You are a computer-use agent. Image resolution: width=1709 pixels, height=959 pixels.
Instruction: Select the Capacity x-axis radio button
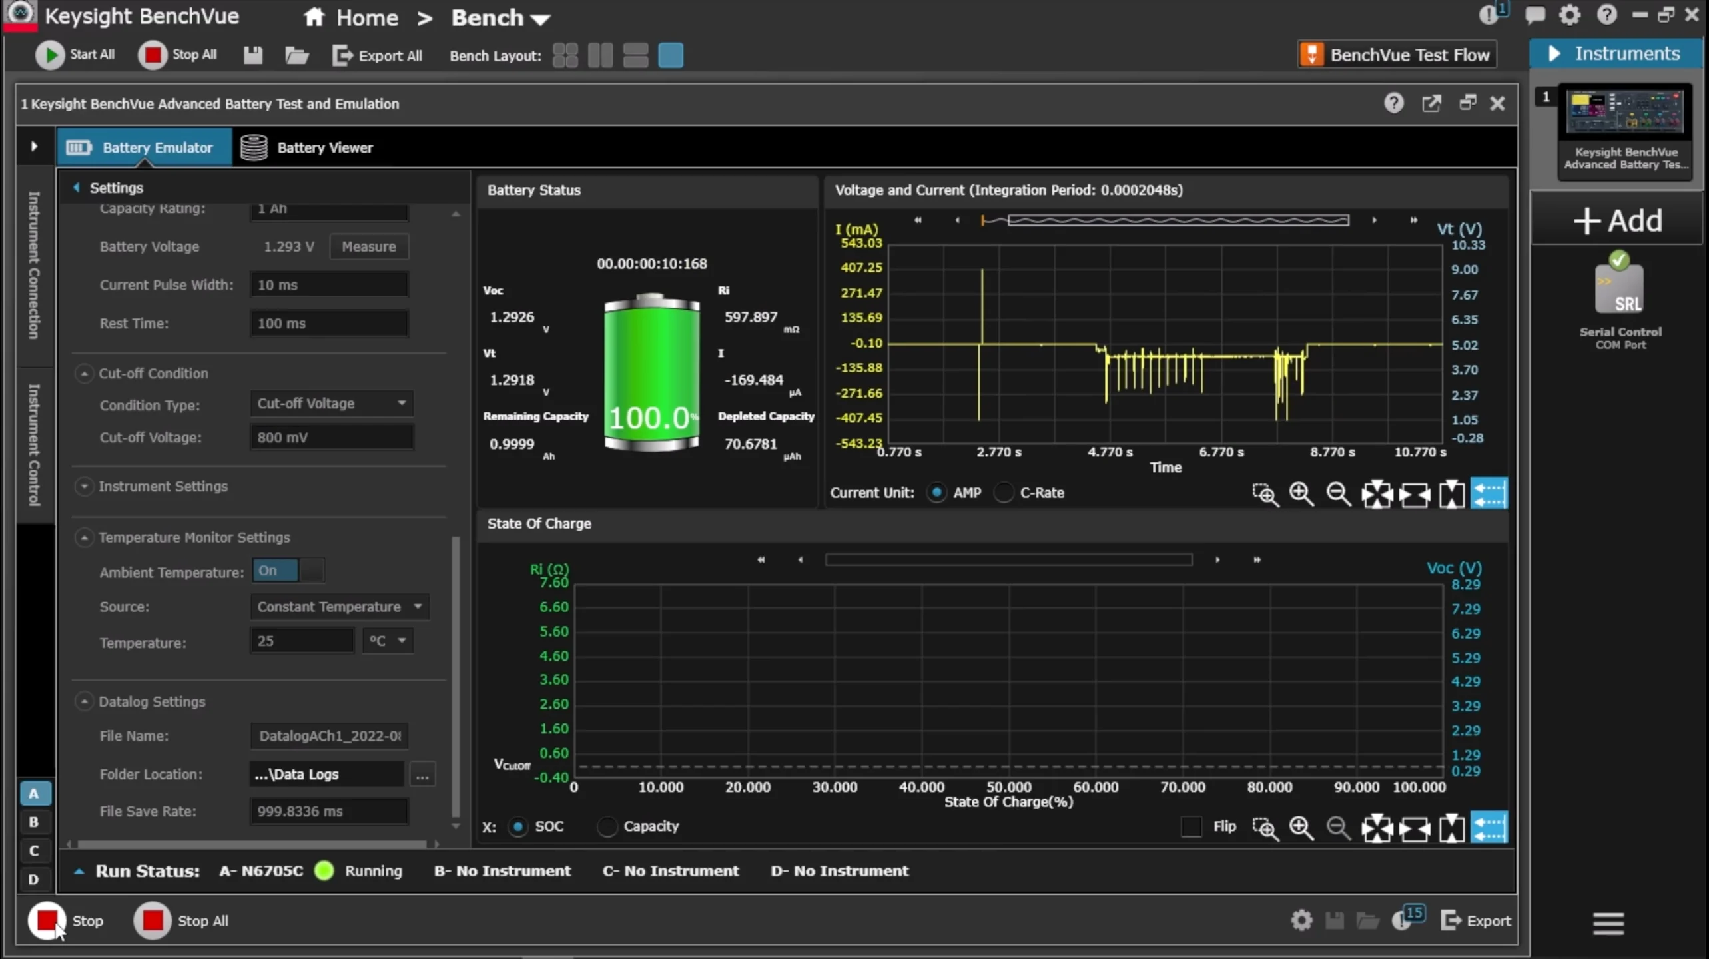[x=607, y=827]
